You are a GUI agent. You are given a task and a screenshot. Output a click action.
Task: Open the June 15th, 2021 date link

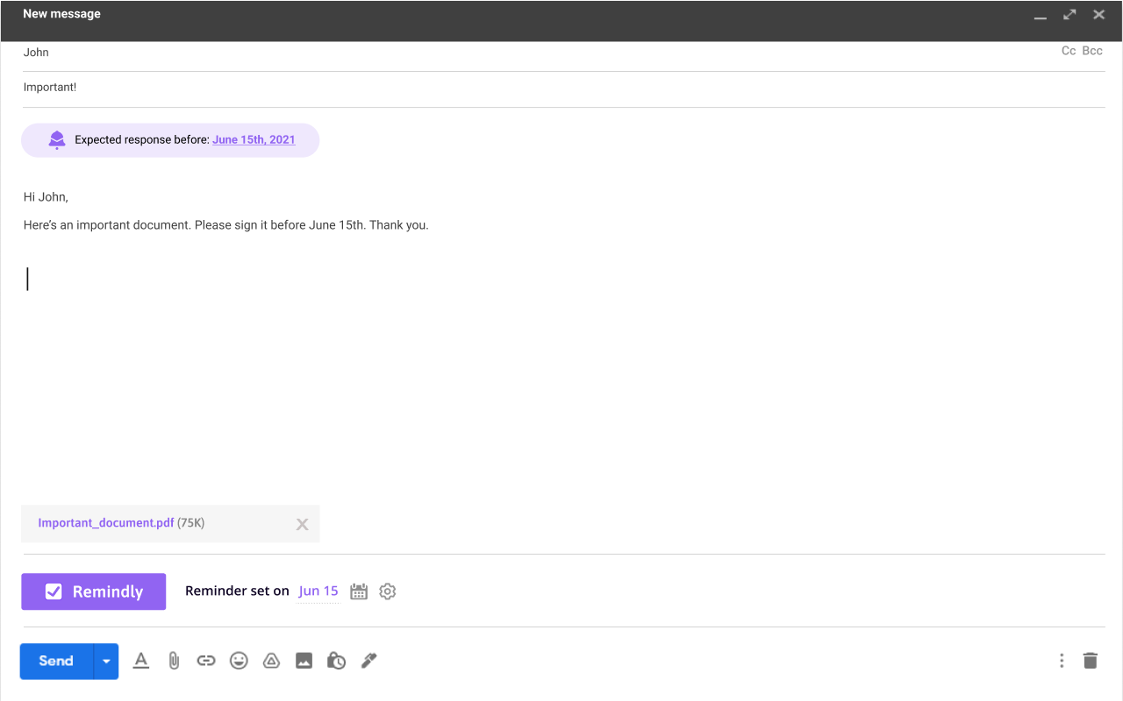pyautogui.click(x=254, y=138)
